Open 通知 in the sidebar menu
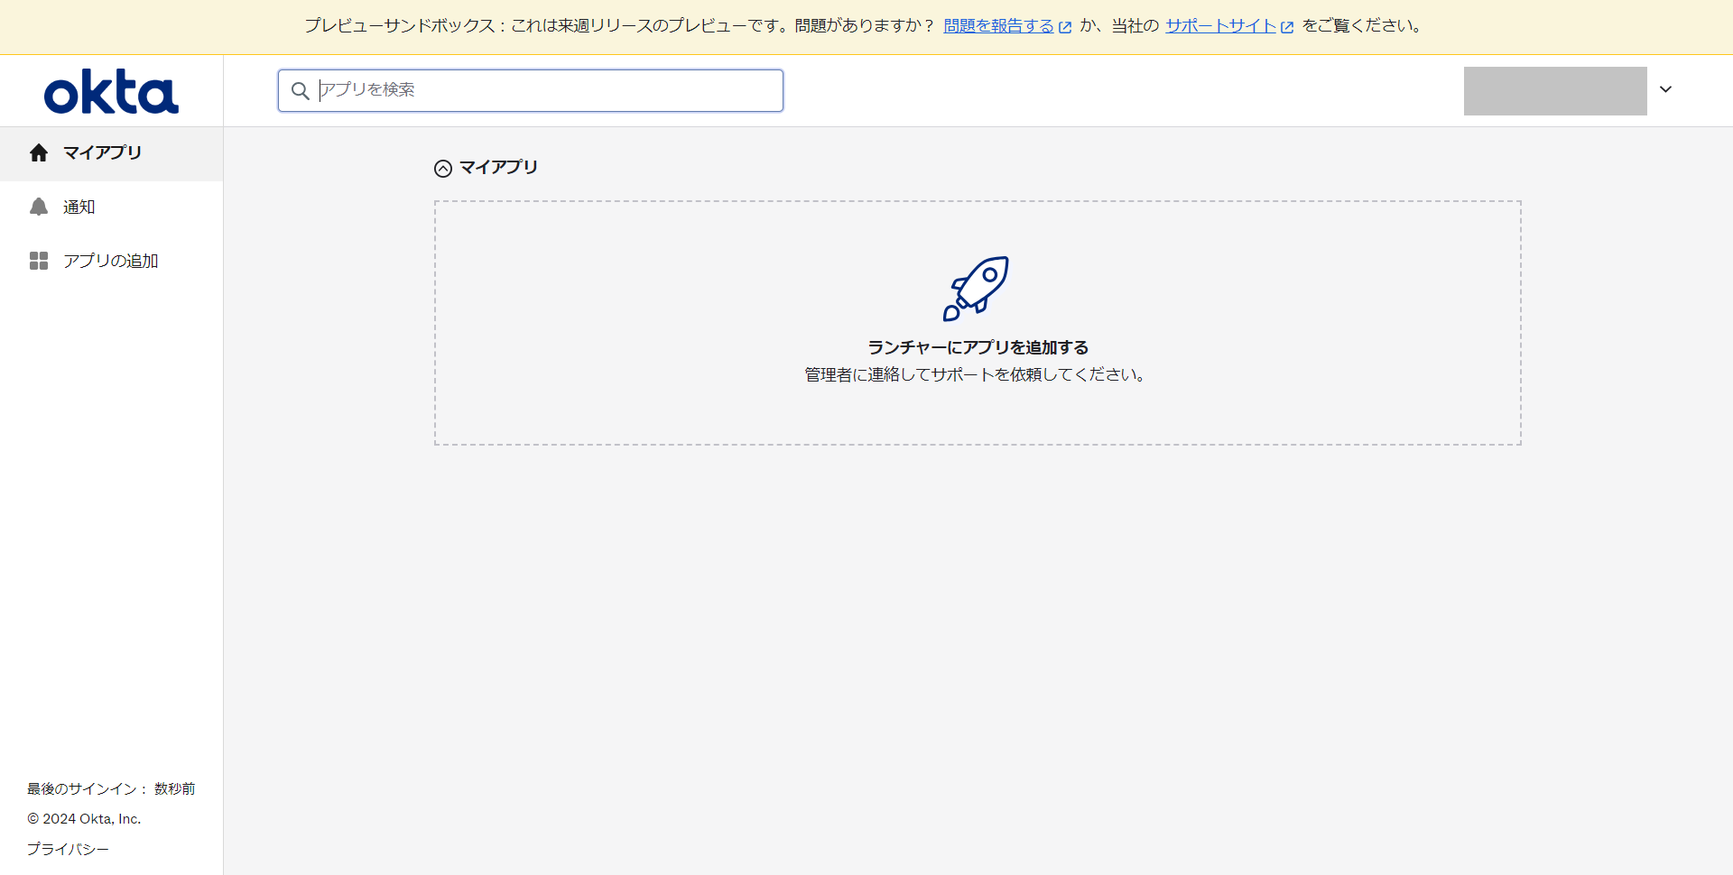The image size is (1733, 875). coord(79,207)
